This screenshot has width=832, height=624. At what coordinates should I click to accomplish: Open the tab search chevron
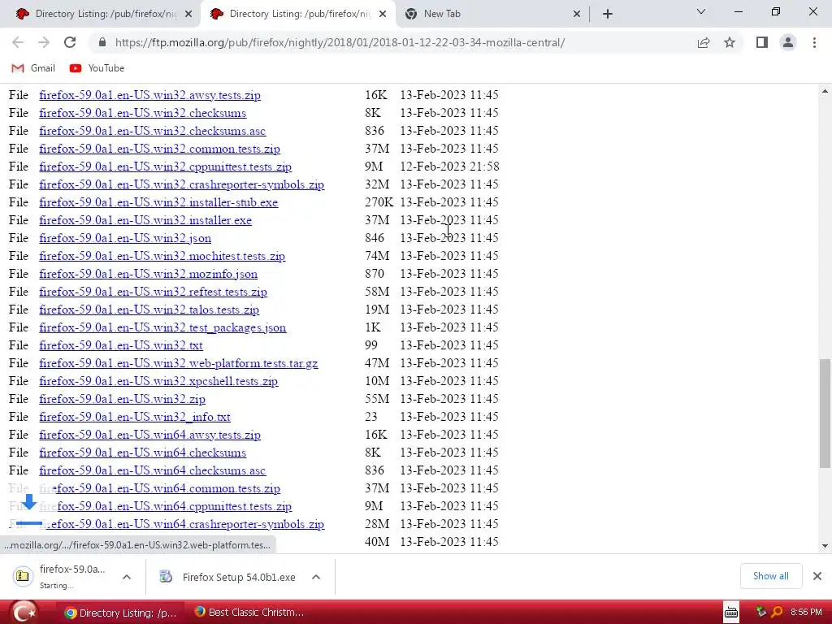click(701, 11)
